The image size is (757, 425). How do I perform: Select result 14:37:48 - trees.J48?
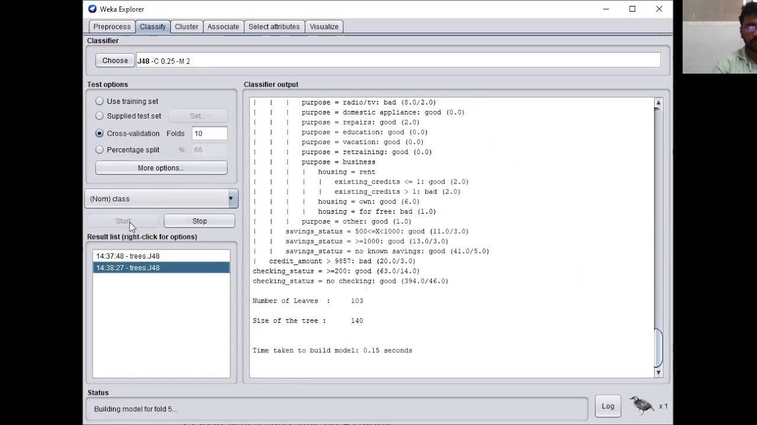pyautogui.click(x=161, y=256)
